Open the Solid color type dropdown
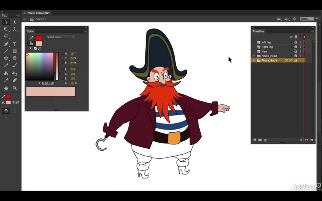 click(x=60, y=37)
